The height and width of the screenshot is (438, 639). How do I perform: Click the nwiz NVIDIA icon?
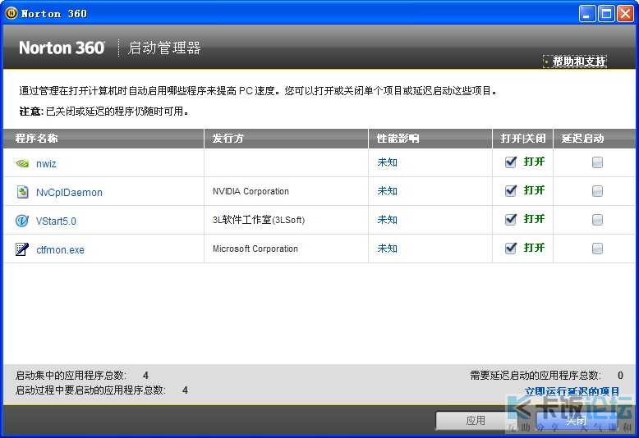22,164
